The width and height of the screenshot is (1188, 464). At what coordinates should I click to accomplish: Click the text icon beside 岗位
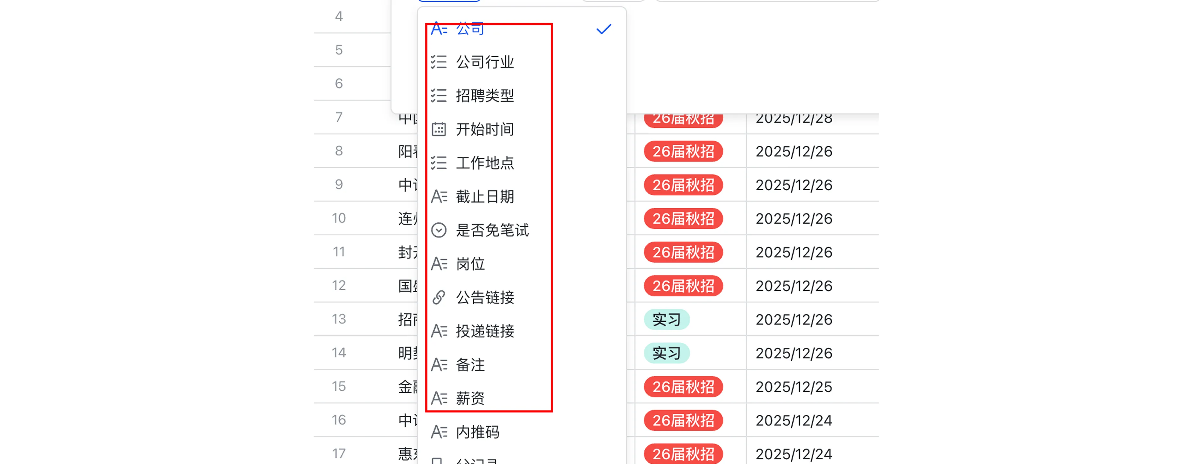click(x=439, y=264)
